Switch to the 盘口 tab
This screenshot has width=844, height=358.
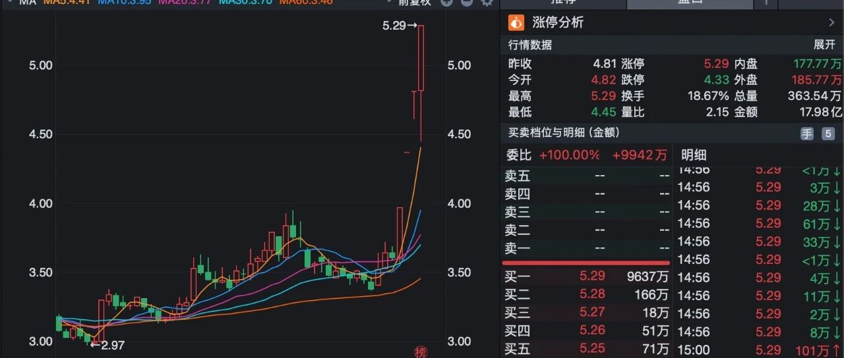[690, 3]
